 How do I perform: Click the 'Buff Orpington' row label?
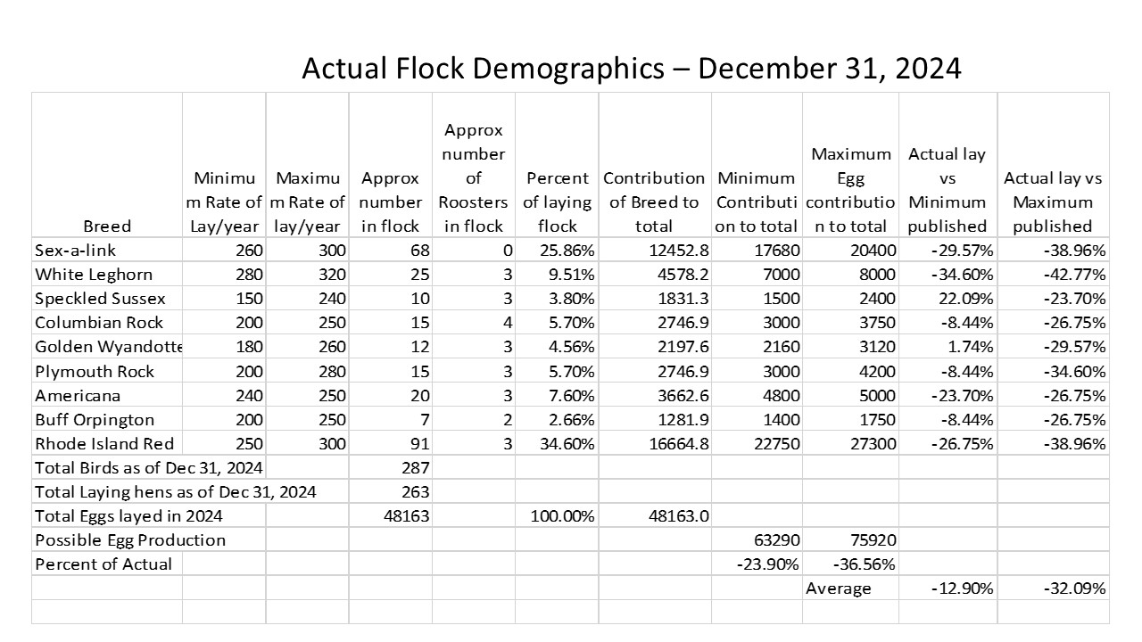(x=95, y=419)
